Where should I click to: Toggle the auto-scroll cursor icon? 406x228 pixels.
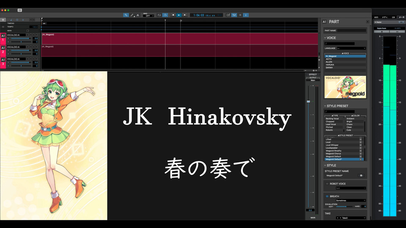click(165, 15)
